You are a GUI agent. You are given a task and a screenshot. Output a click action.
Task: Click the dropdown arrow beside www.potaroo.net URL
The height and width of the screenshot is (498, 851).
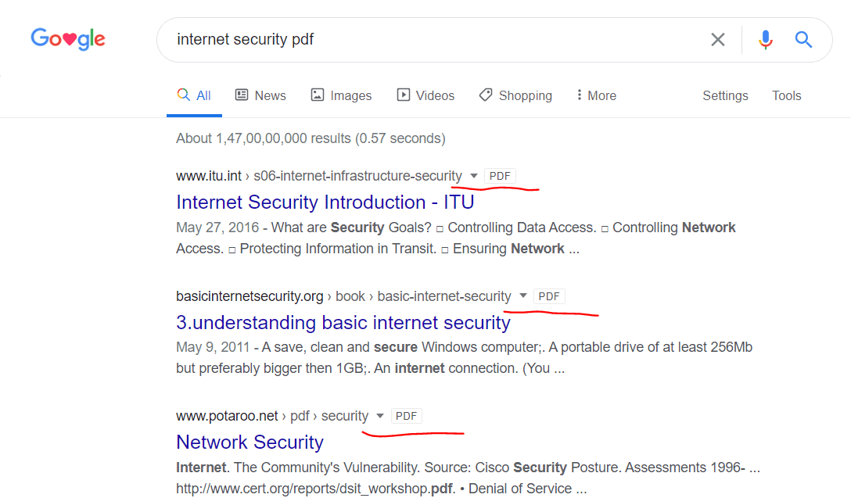pyautogui.click(x=380, y=416)
